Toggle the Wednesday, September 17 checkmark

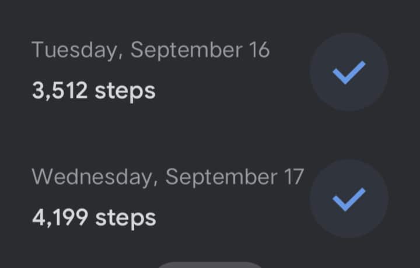[349, 199]
